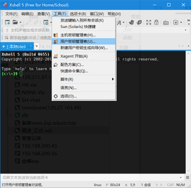Click 配色方案(C) in Tools menu

pyautogui.click(x=72, y=65)
